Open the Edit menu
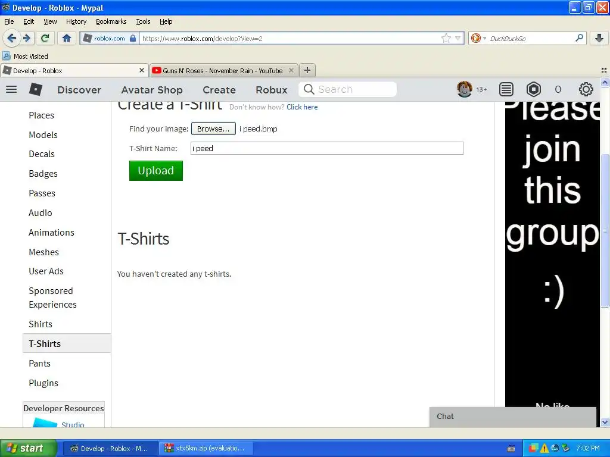610x457 pixels. pyautogui.click(x=29, y=21)
